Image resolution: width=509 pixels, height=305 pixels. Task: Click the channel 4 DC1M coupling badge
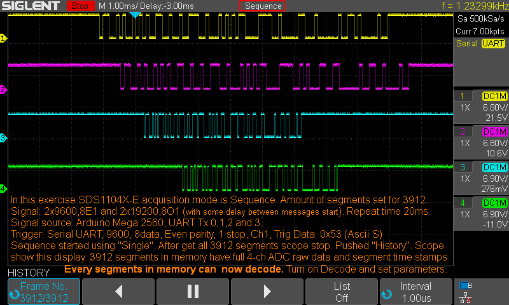pos(494,203)
